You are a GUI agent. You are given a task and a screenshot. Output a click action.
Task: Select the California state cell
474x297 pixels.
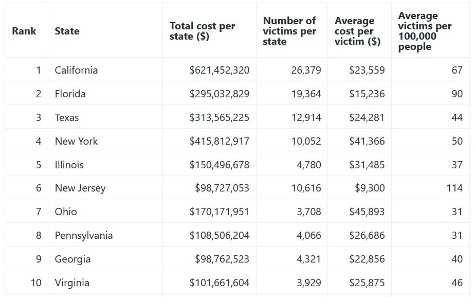tap(76, 70)
